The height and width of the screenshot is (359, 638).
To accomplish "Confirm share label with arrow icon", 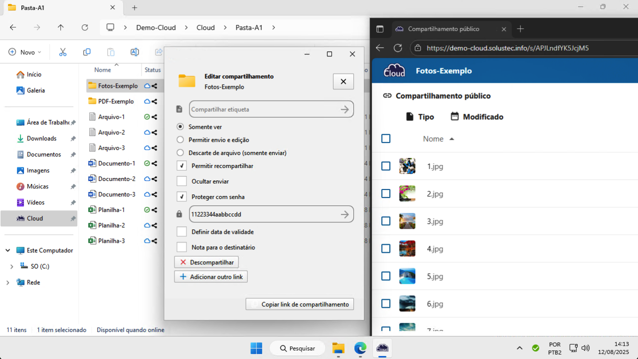I will coord(344,110).
